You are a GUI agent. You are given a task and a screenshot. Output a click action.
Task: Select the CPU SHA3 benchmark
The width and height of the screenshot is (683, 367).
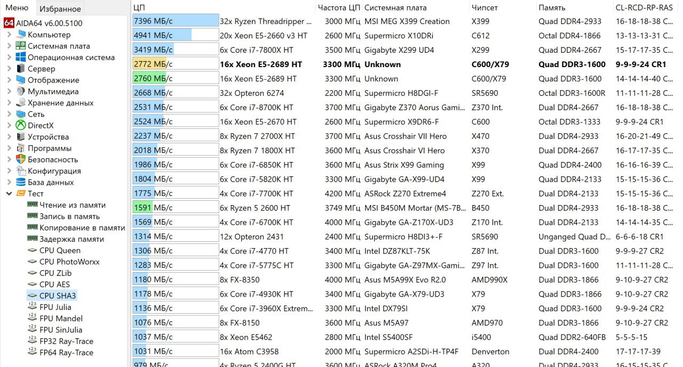point(58,296)
